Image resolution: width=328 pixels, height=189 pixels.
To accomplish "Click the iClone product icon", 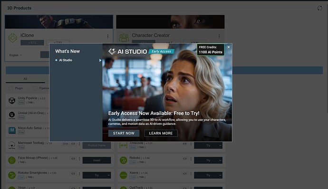I will pyautogui.click(x=12, y=38).
